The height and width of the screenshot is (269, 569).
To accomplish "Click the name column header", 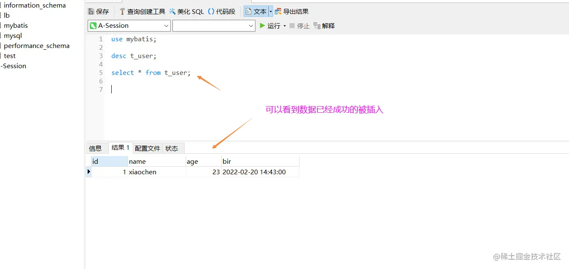I will pos(157,161).
